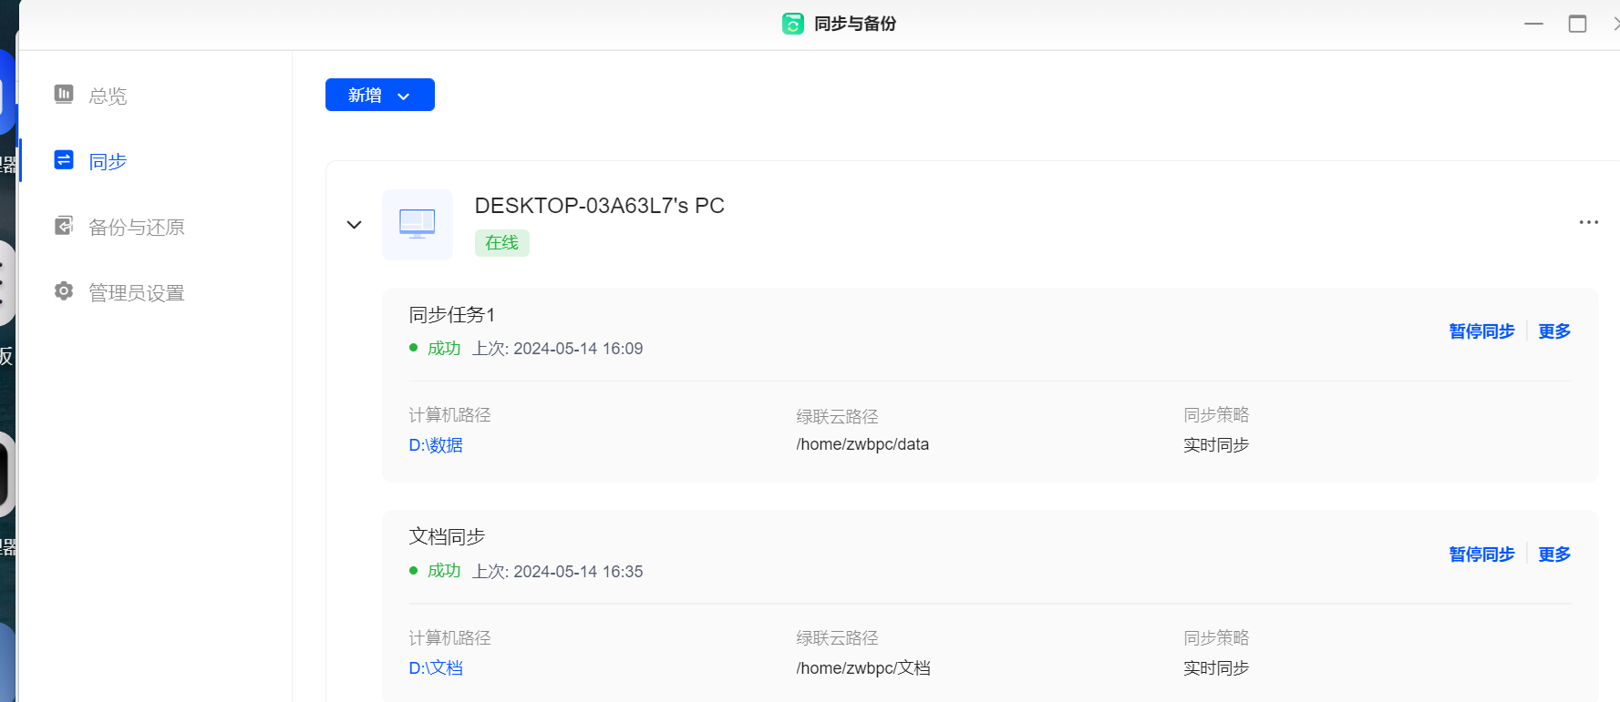Viewport: 1620px width, 702px height.
Task: Click the DESKTOP-03A63L7 computer monitor icon
Action: pyautogui.click(x=418, y=225)
